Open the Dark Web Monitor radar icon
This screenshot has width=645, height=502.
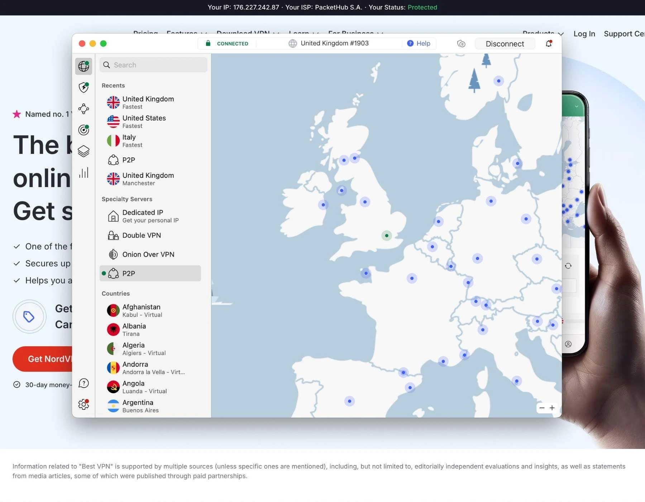click(x=83, y=130)
